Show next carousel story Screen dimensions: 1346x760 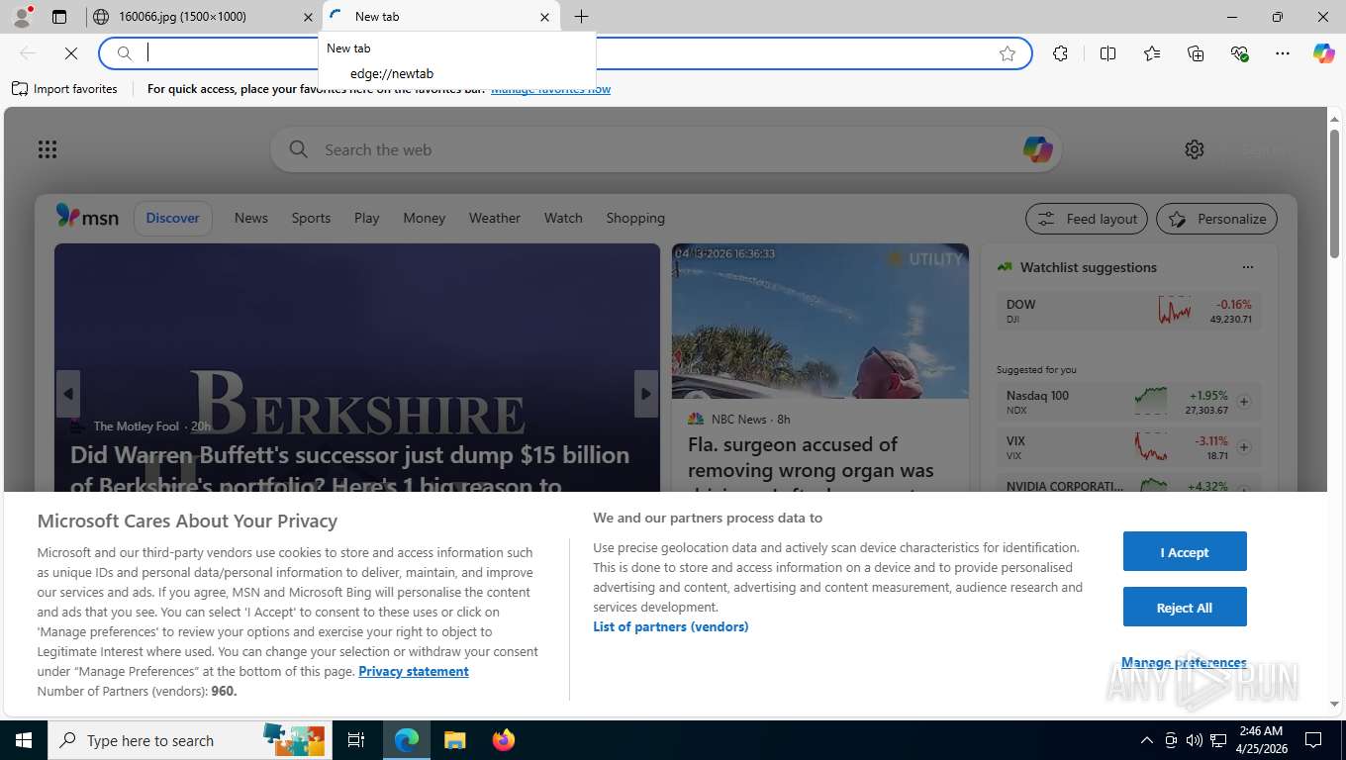646,394
